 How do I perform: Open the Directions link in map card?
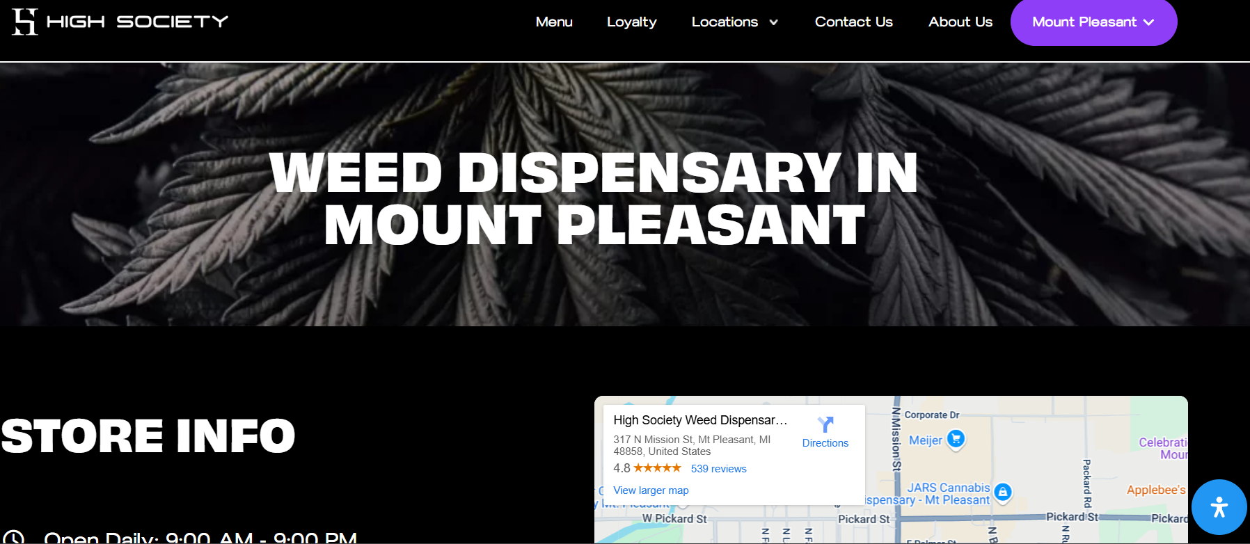point(825,443)
